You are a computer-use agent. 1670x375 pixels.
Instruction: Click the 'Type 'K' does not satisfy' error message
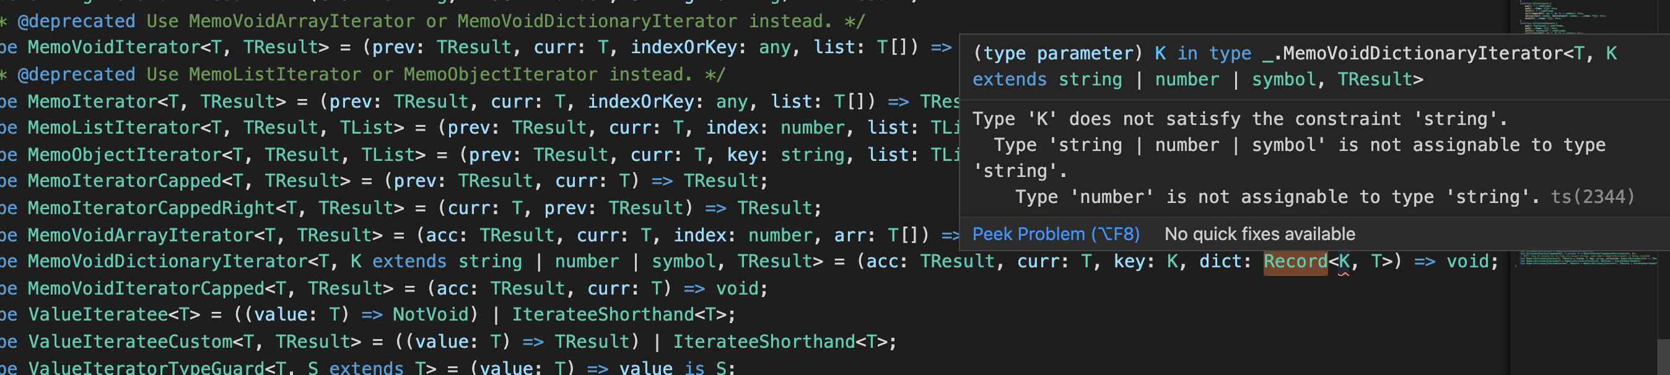click(x=1239, y=119)
